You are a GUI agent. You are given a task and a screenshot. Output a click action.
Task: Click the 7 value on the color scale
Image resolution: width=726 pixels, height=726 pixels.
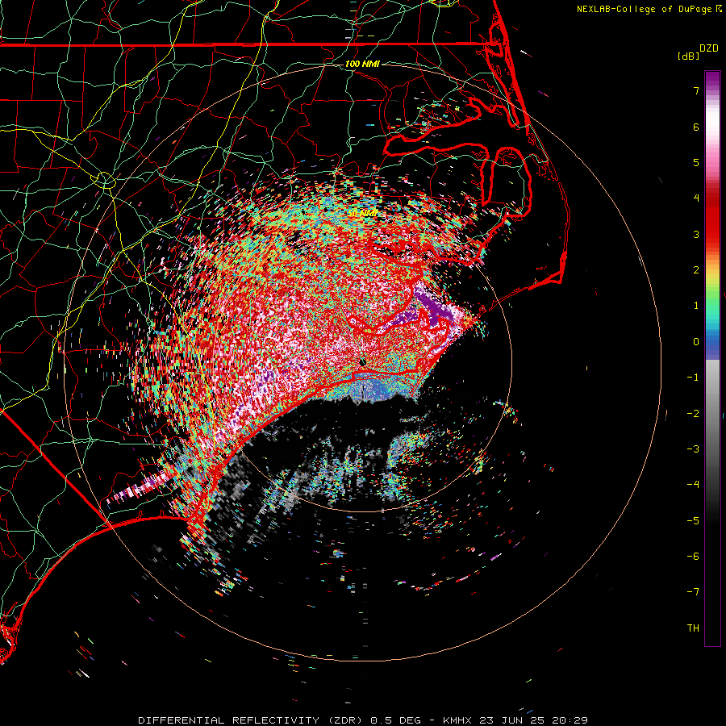click(x=696, y=90)
